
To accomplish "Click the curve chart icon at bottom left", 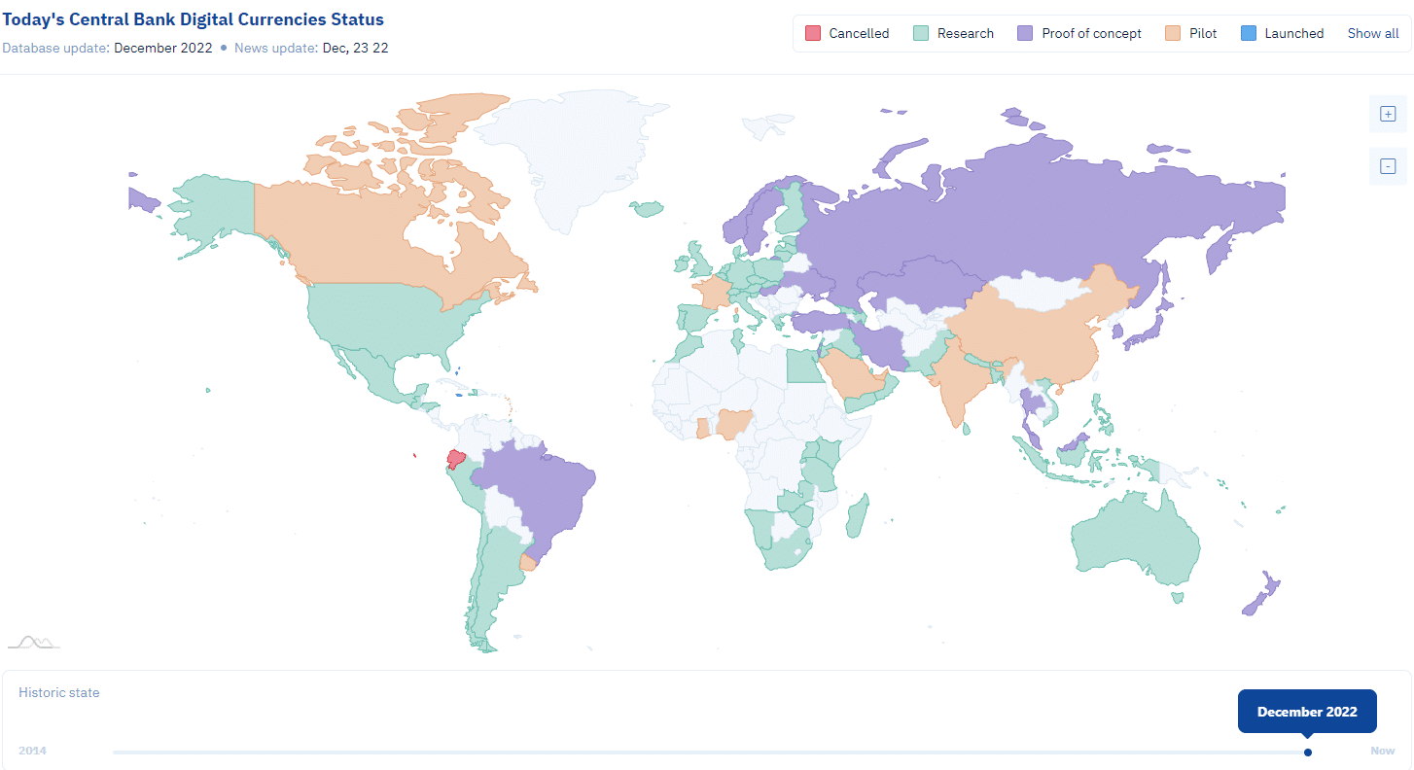I will click(34, 642).
